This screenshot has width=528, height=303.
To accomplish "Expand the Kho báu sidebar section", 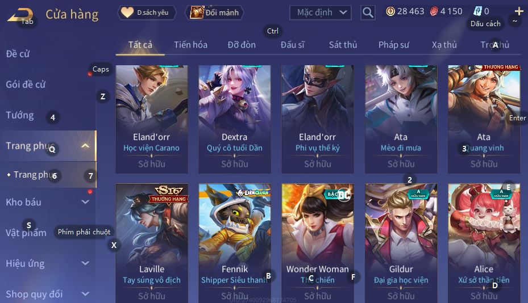I will [x=85, y=202].
